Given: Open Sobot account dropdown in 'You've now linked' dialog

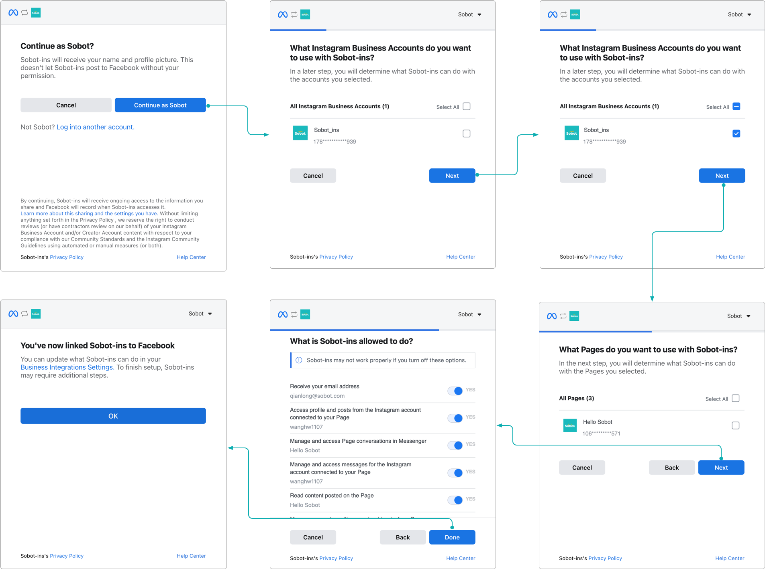Looking at the screenshot, I should (200, 314).
